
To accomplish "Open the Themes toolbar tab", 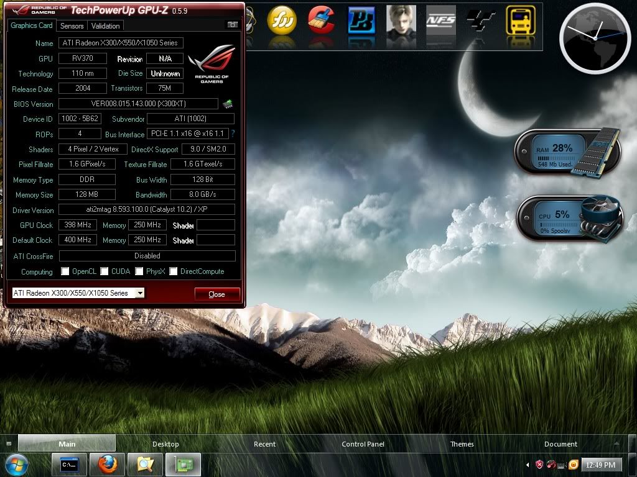I will 462,443.
